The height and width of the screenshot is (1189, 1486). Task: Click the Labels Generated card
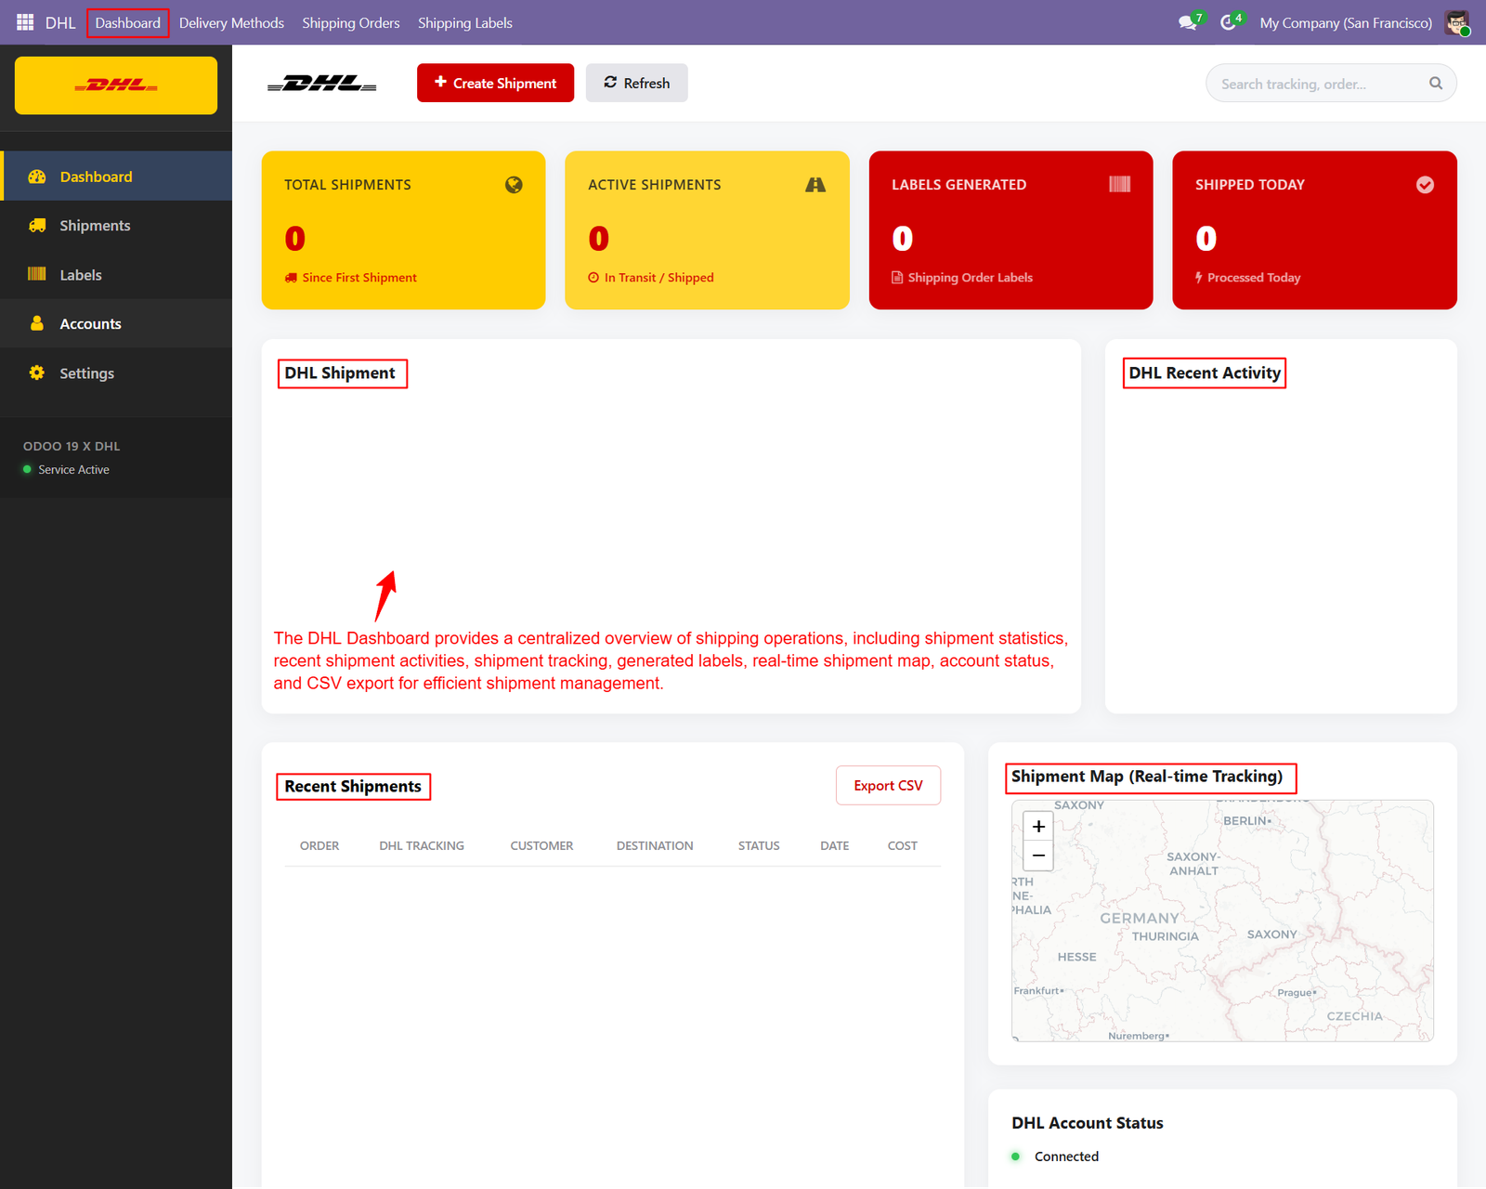[x=1010, y=230]
